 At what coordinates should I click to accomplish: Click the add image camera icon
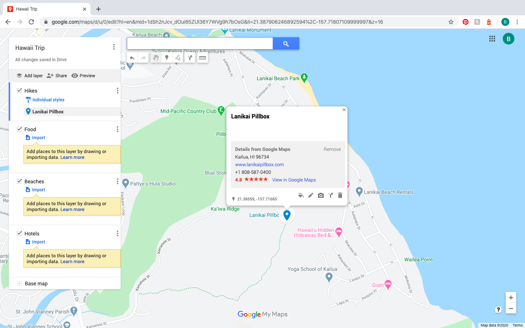320,195
